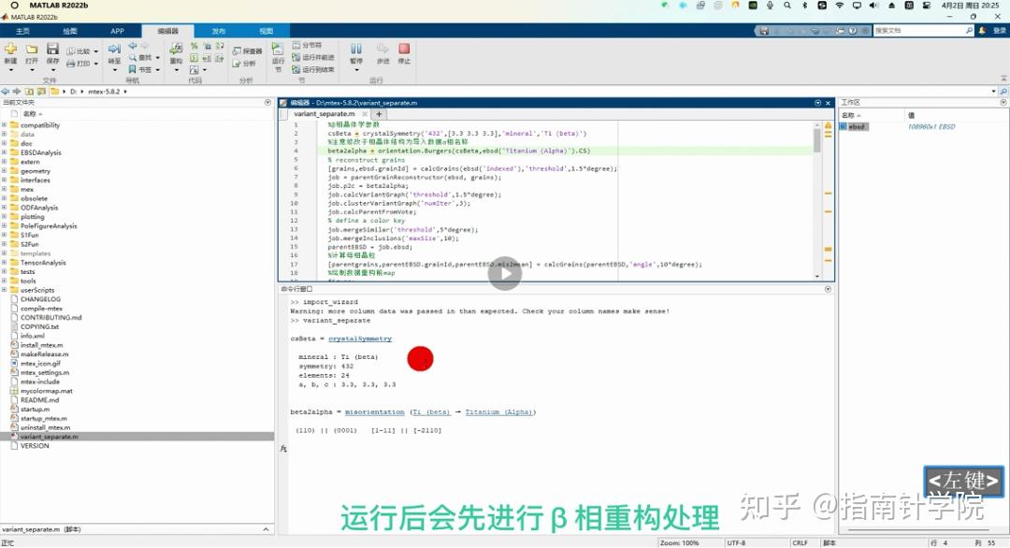
Task: Click the Run to End (运行到结束) icon
Action: [314, 68]
